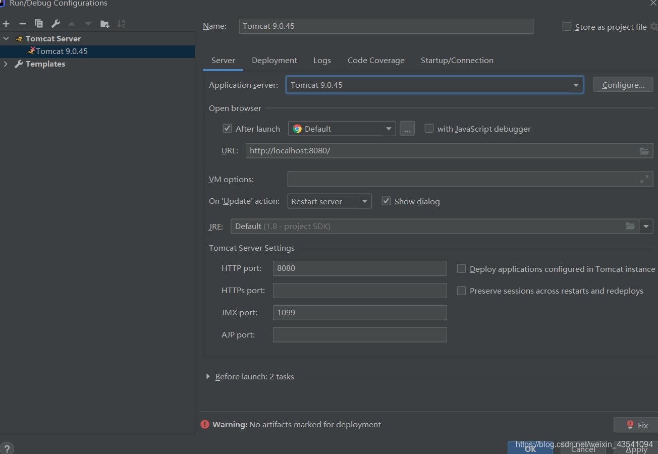The width and height of the screenshot is (658, 454).
Task: Click the JMX port field
Action: (x=360, y=313)
